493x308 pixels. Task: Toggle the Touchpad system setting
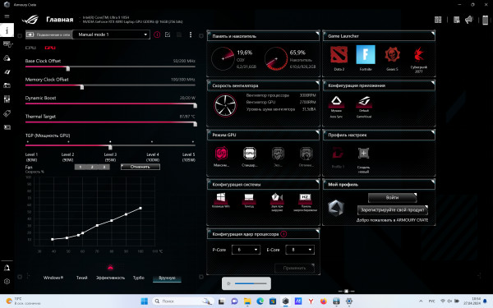point(249,198)
